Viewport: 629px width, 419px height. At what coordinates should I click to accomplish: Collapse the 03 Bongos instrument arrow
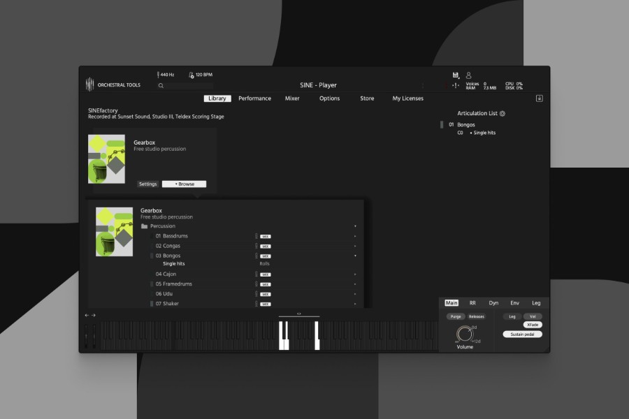coord(355,256)
